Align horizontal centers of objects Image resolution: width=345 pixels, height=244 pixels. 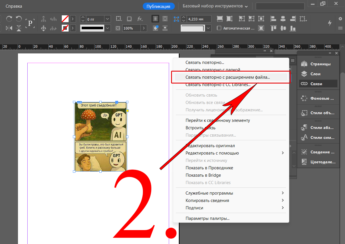point(283,19)
